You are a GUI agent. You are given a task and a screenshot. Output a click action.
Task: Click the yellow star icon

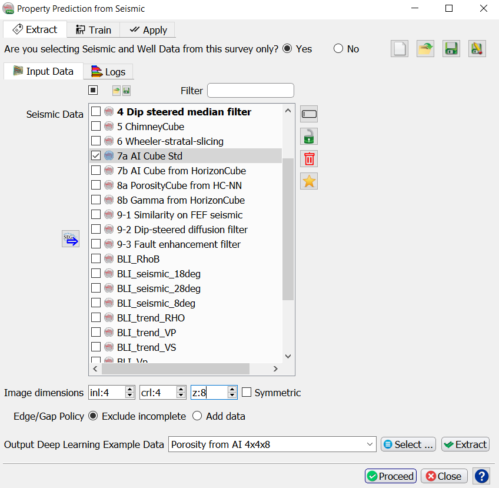[x=309, y=181]
